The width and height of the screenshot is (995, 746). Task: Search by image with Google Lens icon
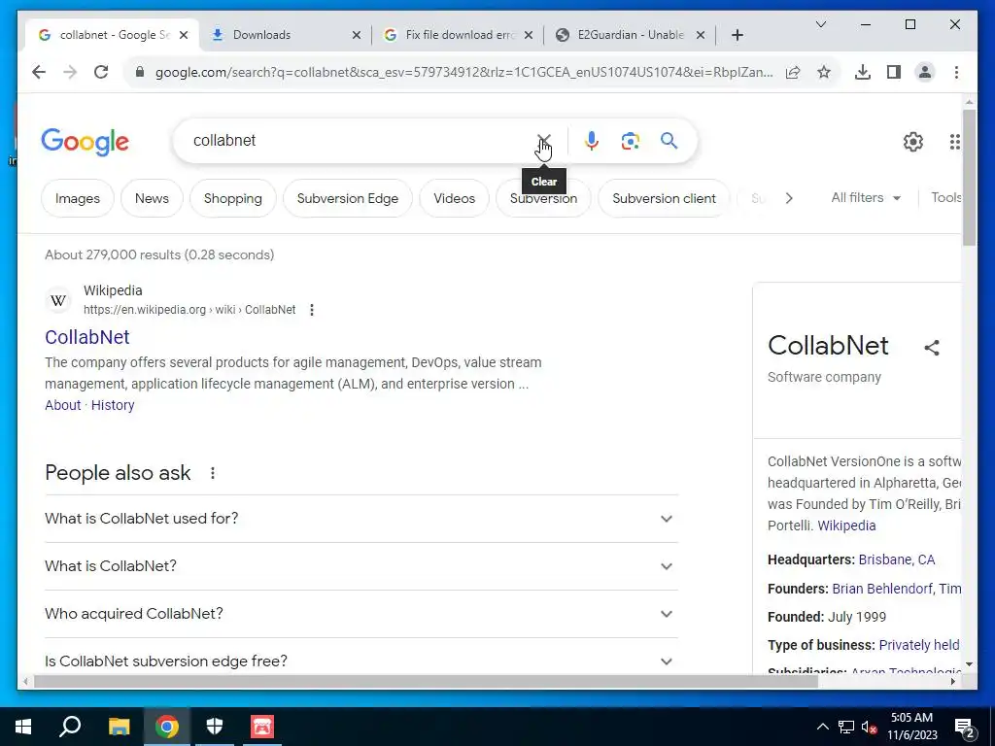(630, 141)
